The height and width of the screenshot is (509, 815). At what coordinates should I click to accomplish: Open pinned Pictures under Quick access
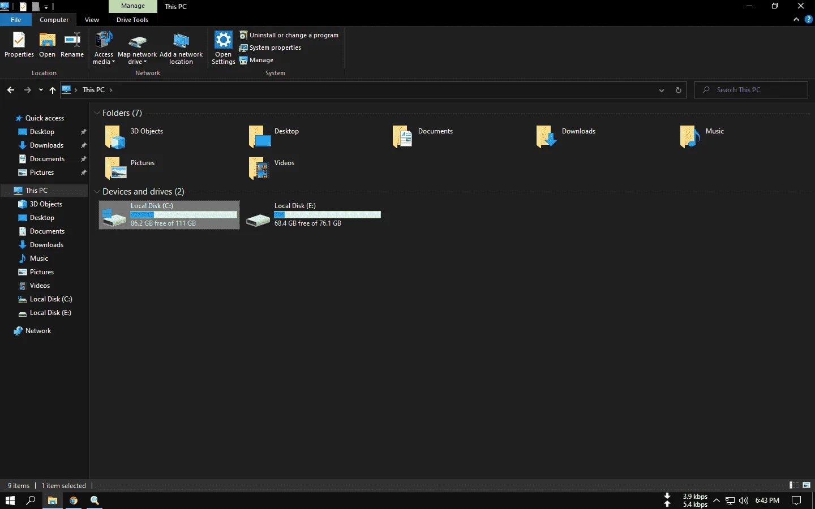coord(42,172)
